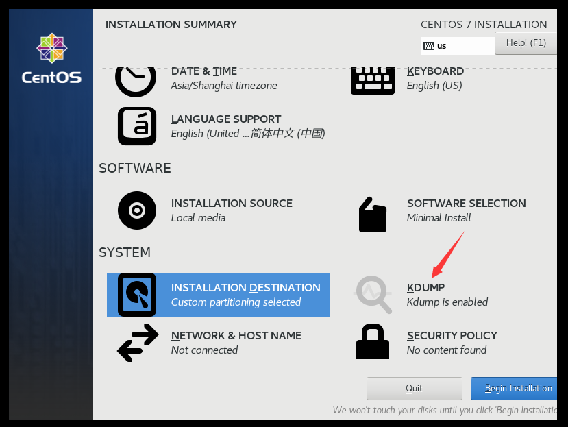The image size is (568, 427).
Task: Open the KDUMP configuration label
Action: 425,287
